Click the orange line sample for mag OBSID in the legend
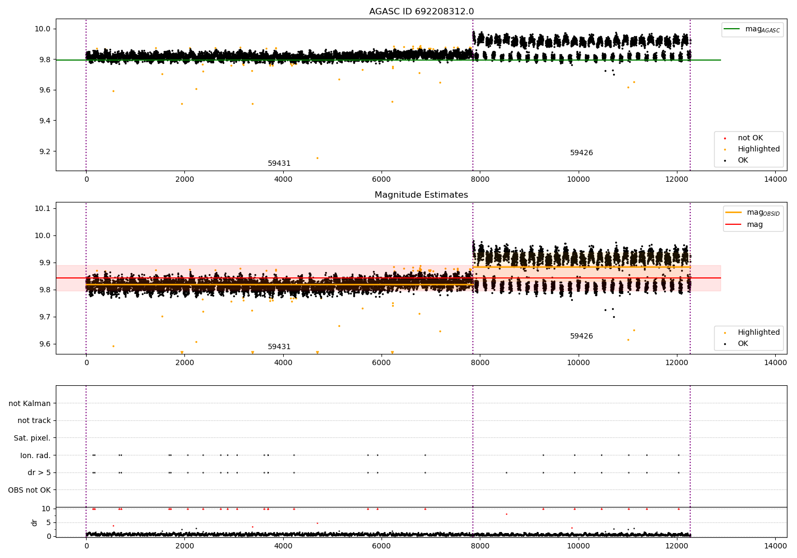The width and height of the screenshot is (797, 558). pyautogui.click(x=734, y=213)
